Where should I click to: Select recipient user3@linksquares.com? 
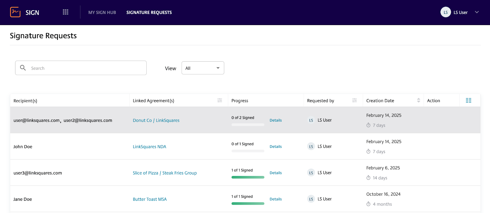(x=38, y=173)
